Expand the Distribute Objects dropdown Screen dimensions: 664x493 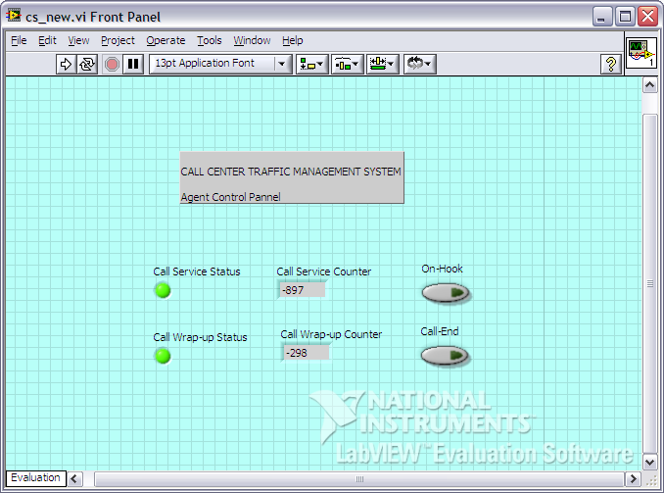tap(347, 64)
